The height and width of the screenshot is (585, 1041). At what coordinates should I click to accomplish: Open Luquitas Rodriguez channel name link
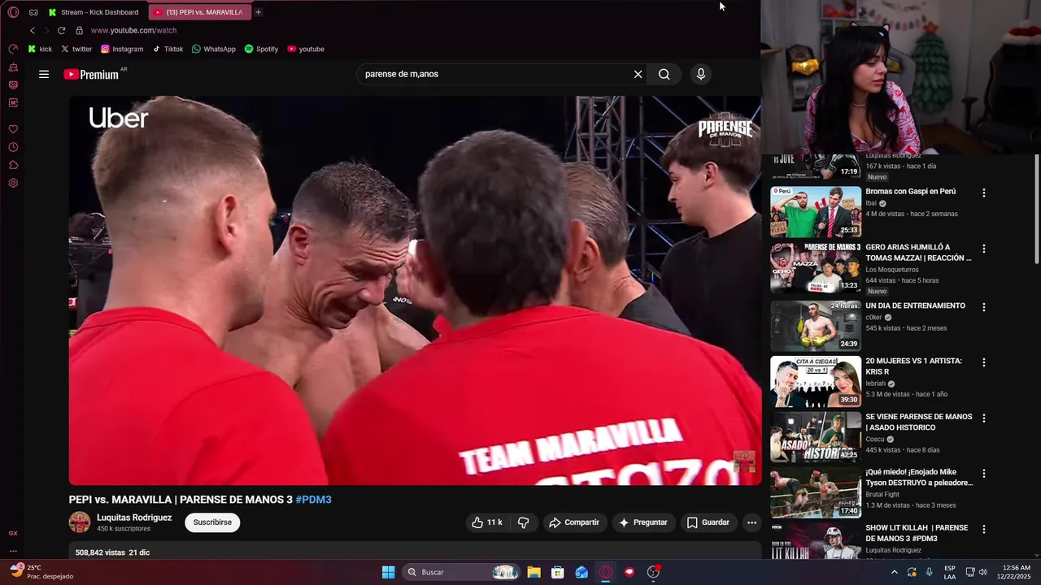(134, 518)
